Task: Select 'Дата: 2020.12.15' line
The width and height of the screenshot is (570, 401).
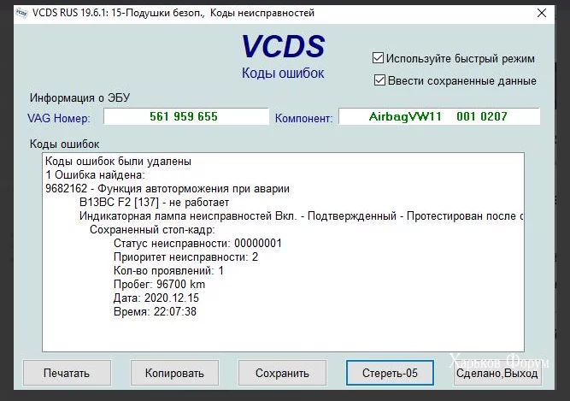Action: [156, 298]
